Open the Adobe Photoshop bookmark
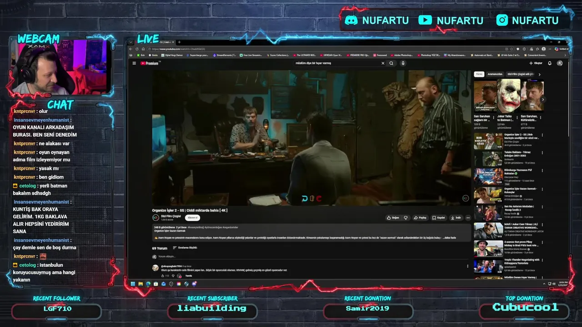Image resolution: width=582 pixels, height=327 pixels. tap(402, 55)
